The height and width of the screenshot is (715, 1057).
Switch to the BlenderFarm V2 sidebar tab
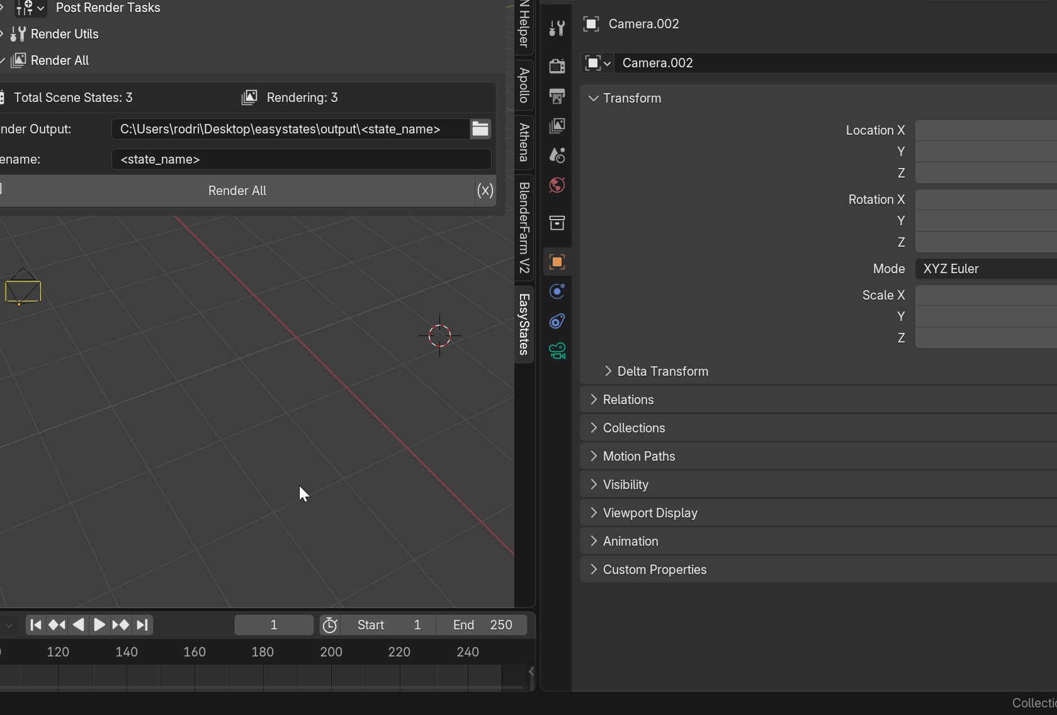pyautogui.click(x=524, y=227)
